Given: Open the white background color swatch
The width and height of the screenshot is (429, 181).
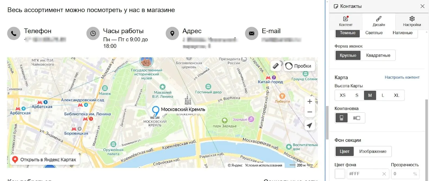Looking at the screenshot, I should [340, 174].
